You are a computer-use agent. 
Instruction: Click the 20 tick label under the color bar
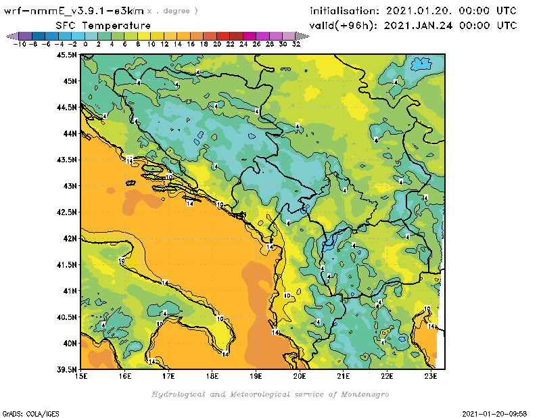[217, 45]
